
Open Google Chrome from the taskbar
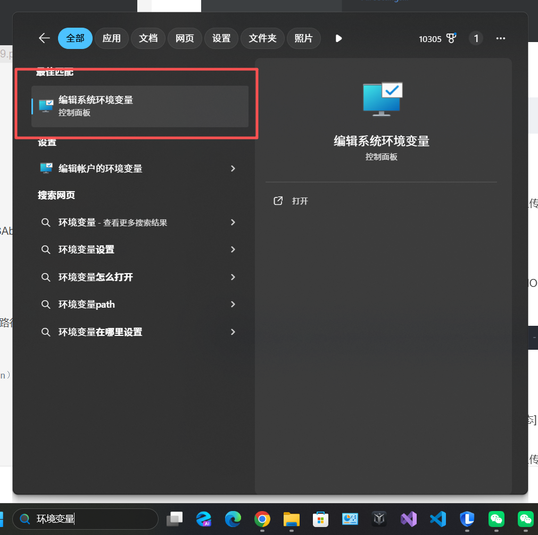(x=262, y=518)
